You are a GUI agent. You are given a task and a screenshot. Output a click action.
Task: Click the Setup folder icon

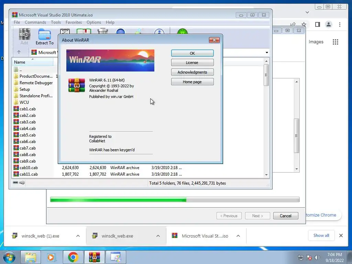point(16,89)
